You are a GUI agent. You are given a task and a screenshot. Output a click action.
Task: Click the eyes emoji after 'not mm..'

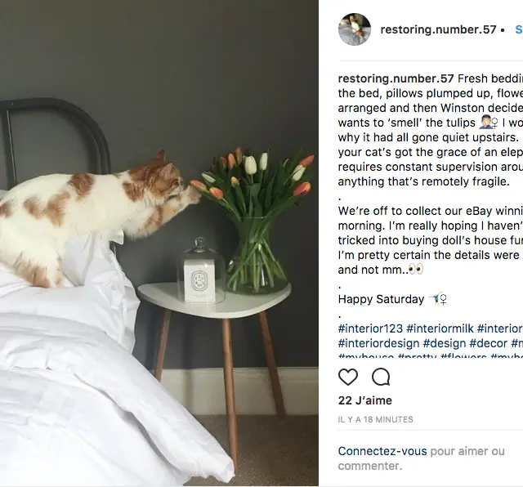tap(416, 269)
